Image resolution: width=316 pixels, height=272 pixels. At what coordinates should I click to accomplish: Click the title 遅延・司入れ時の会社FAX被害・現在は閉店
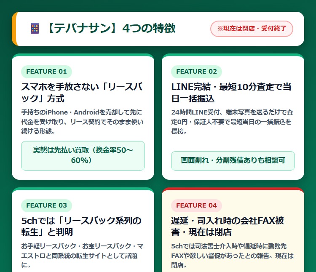(x=228, y=226)
